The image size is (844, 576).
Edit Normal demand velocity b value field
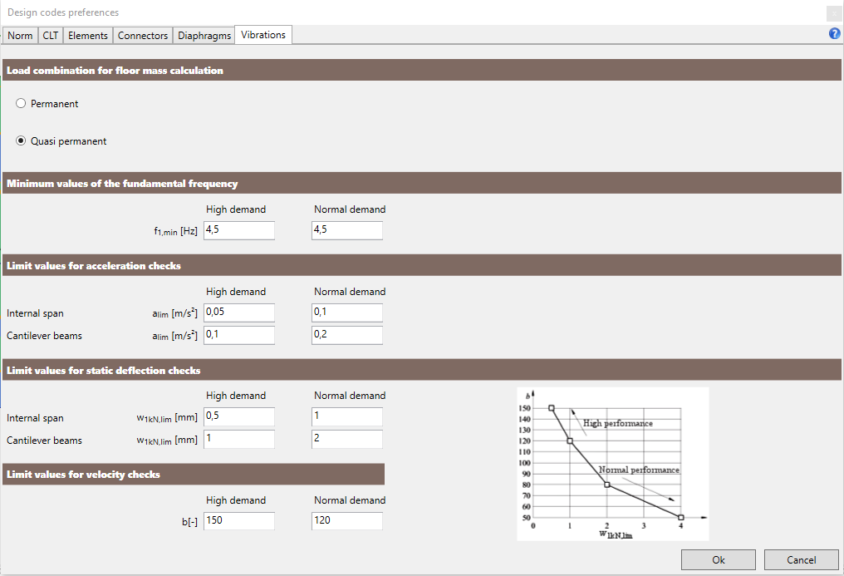347,521
